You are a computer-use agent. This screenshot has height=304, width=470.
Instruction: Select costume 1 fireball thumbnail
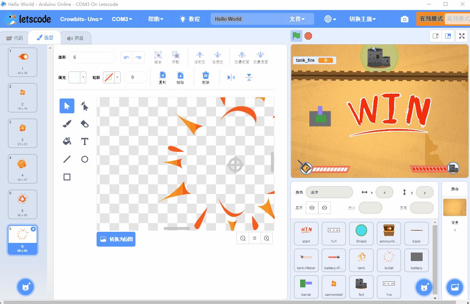tap(23, 62)
